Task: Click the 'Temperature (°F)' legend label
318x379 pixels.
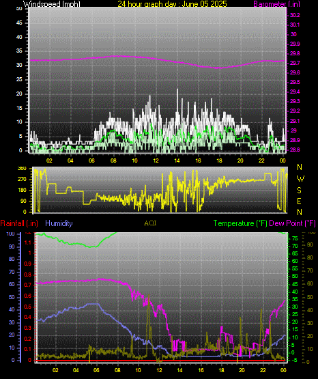Action: coord(240,223)
